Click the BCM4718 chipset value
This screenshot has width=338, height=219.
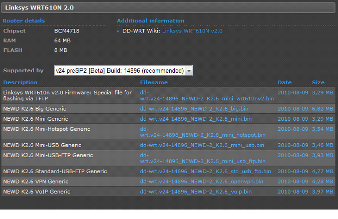coord(67,31)
